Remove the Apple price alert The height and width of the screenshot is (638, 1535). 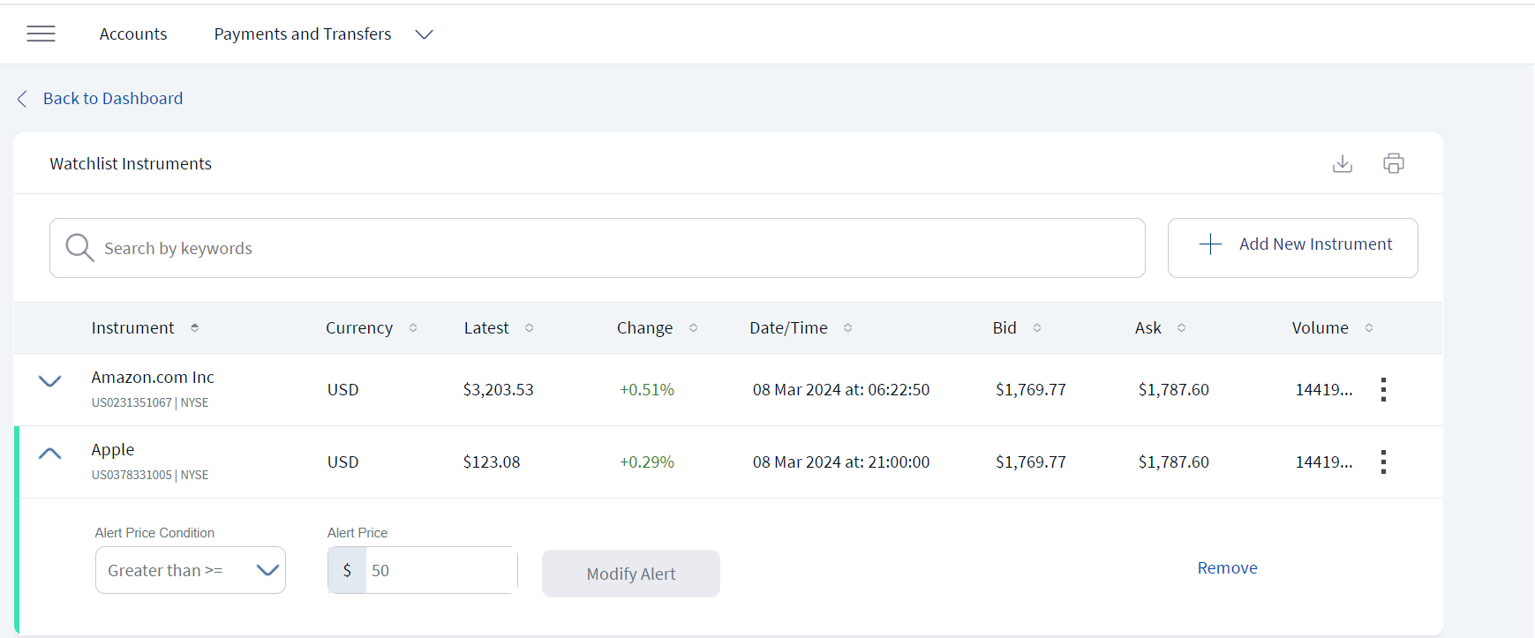pos(1227,567)
